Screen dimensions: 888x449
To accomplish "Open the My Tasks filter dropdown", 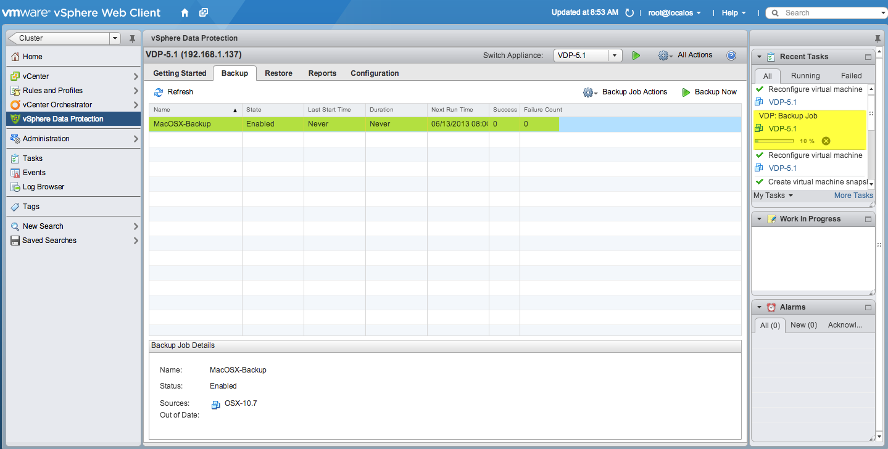I will [x=773, y=196].
